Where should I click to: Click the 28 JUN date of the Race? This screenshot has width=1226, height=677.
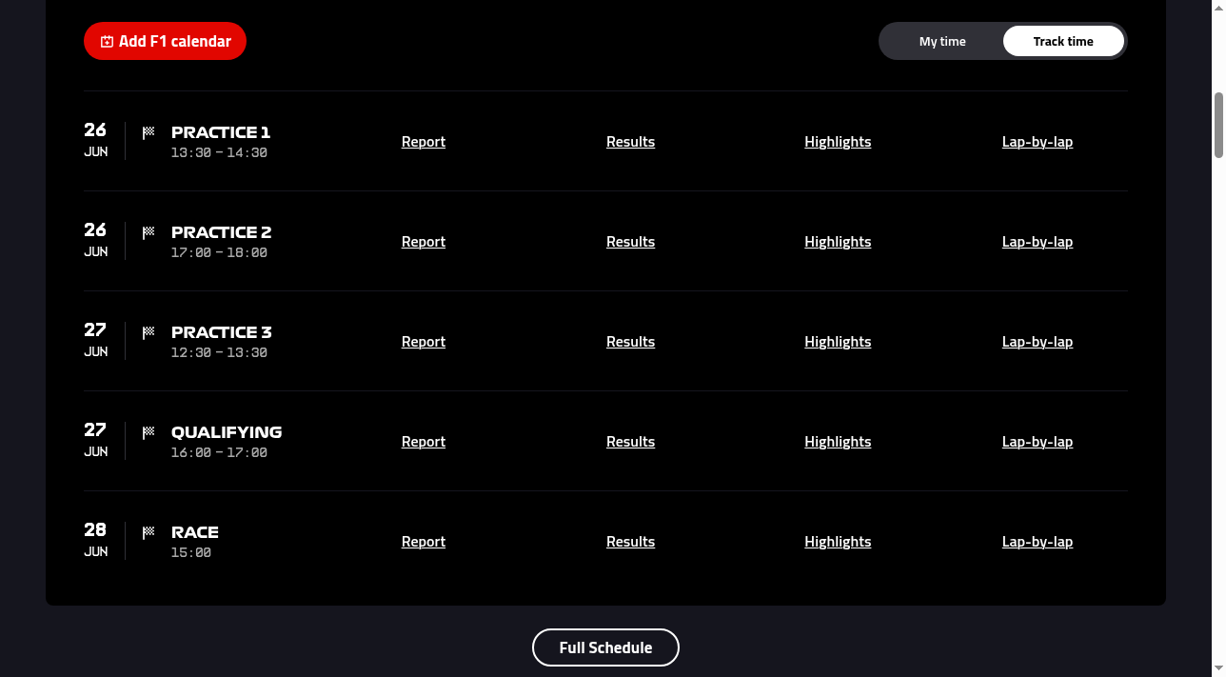pyautogui.click(x=95, y=539)
